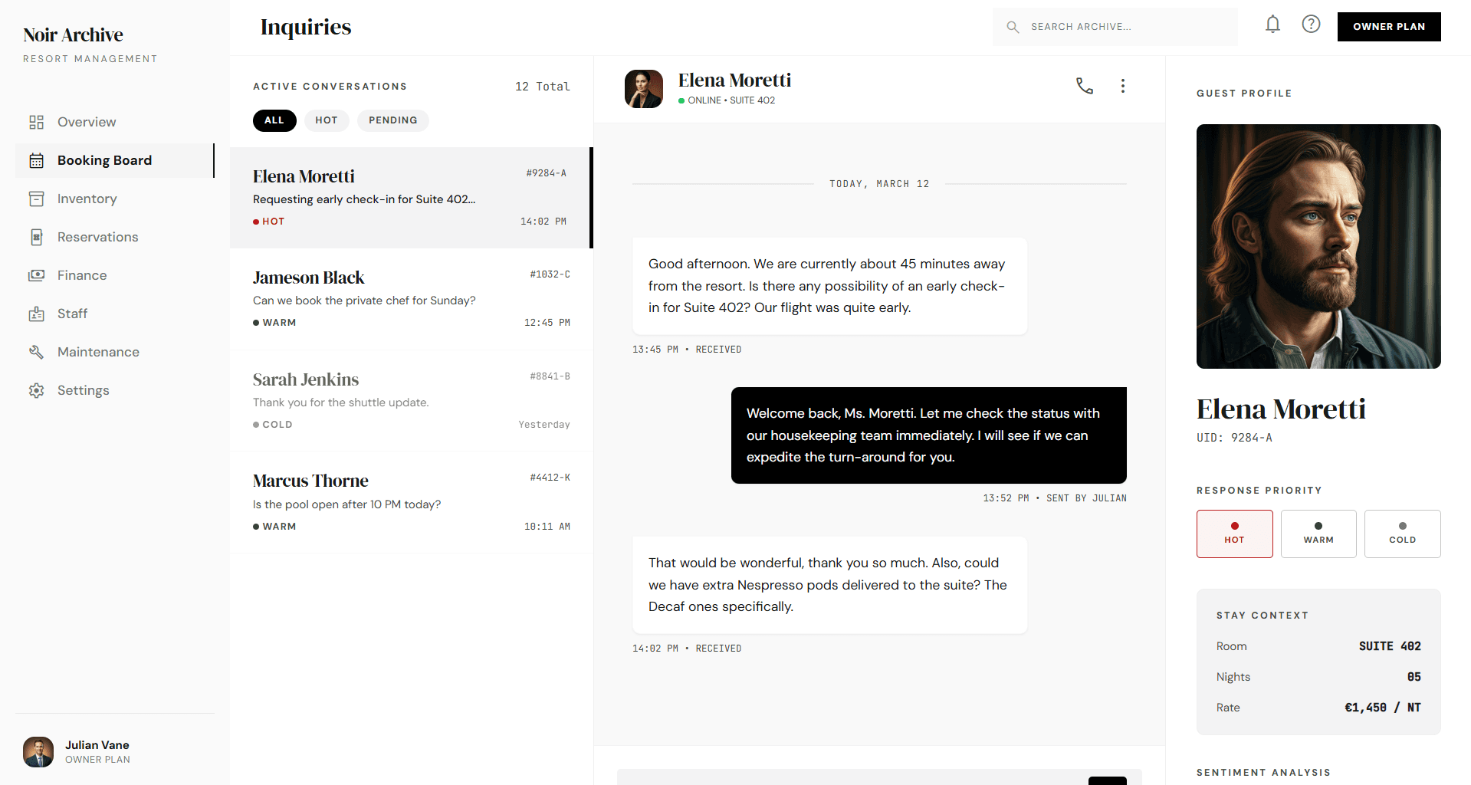Screen dimensions: 1471x785
Task: Start a phone call with Elena Moretti
Action: [x=1085, y=86]
